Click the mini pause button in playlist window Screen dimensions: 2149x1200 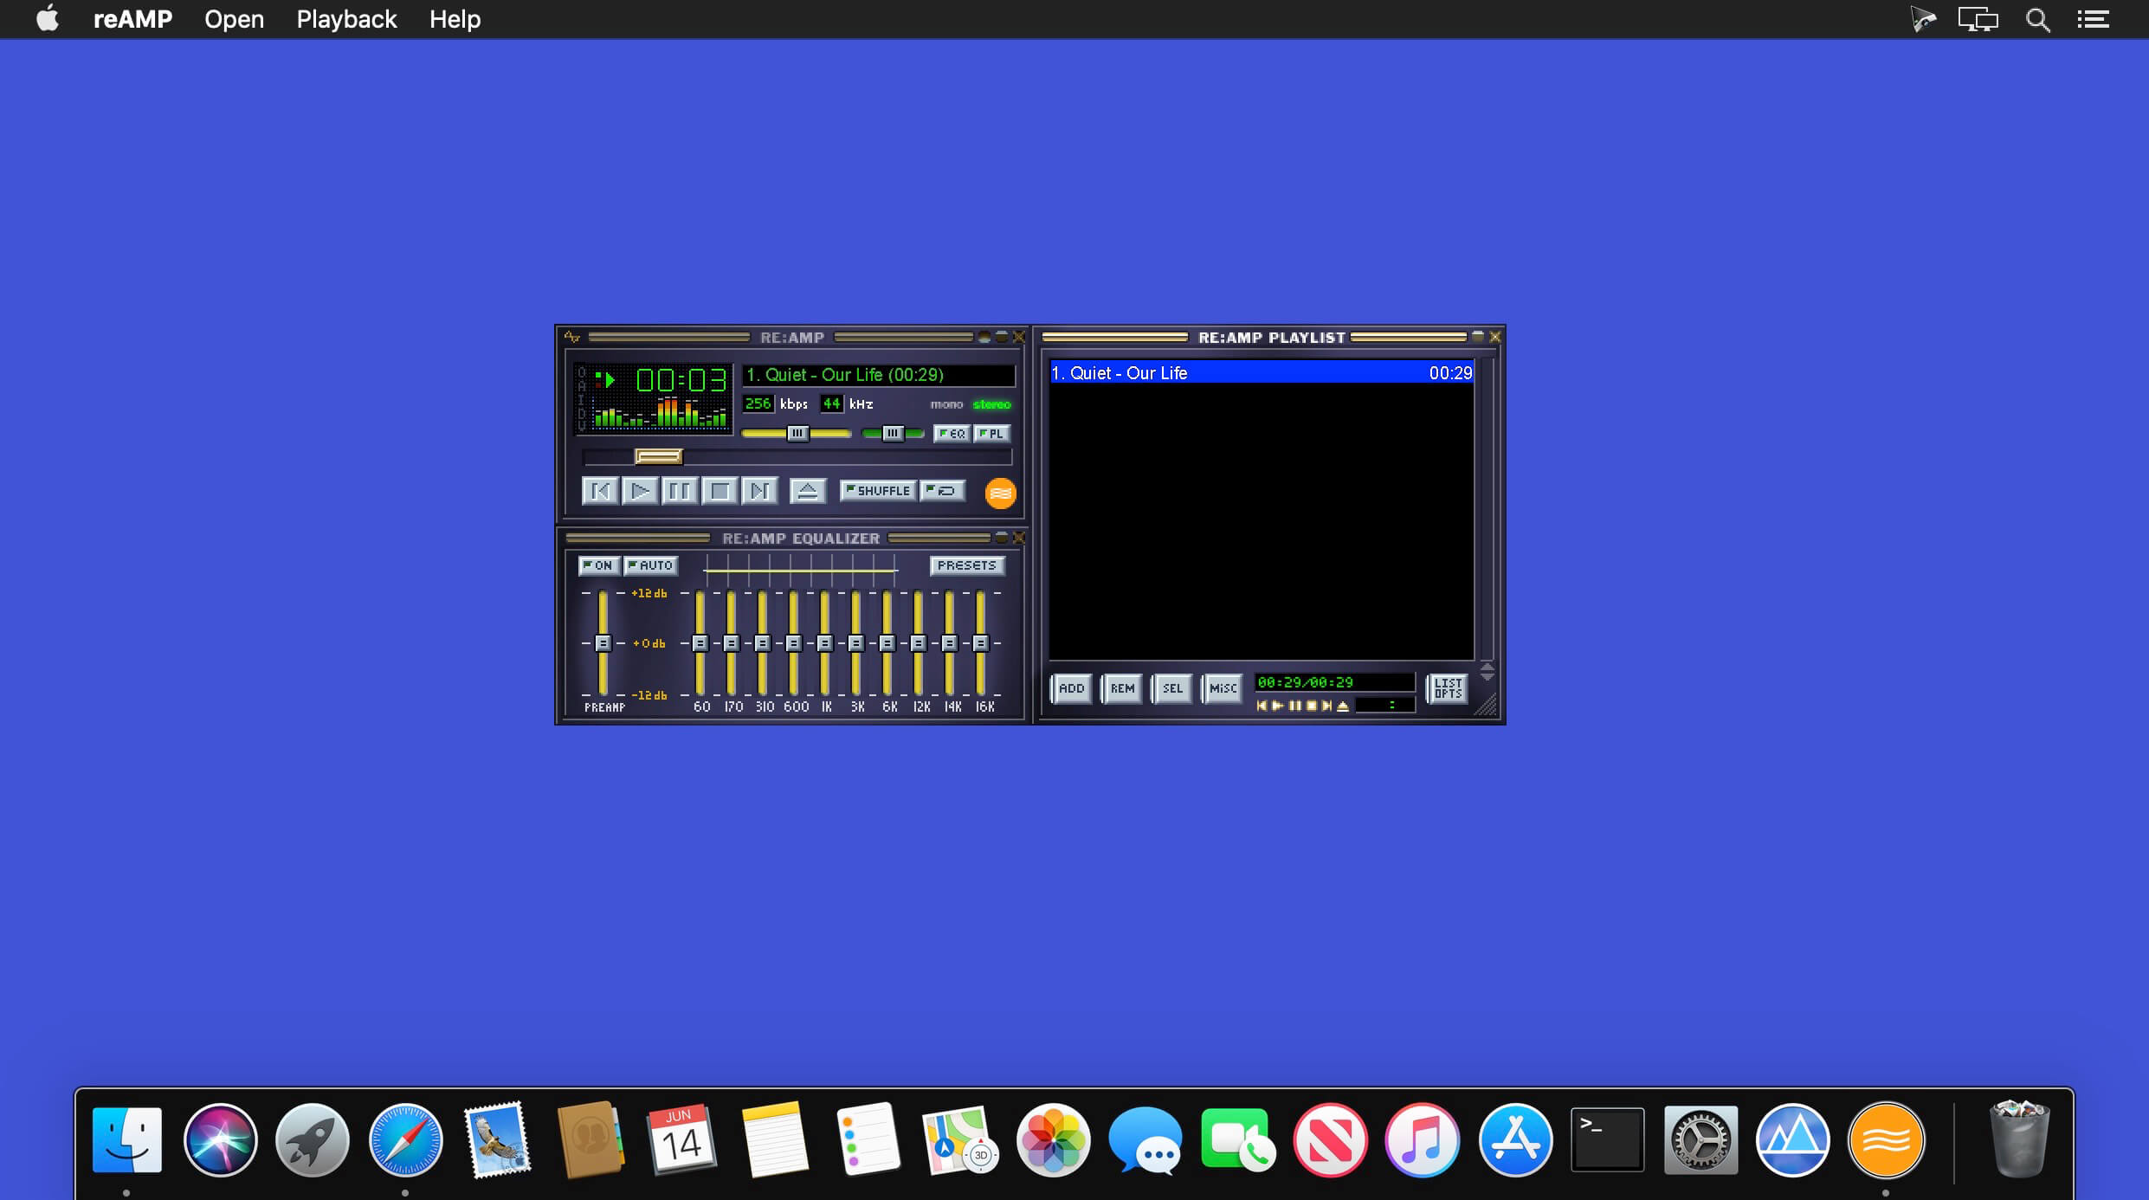point(1294,706)
